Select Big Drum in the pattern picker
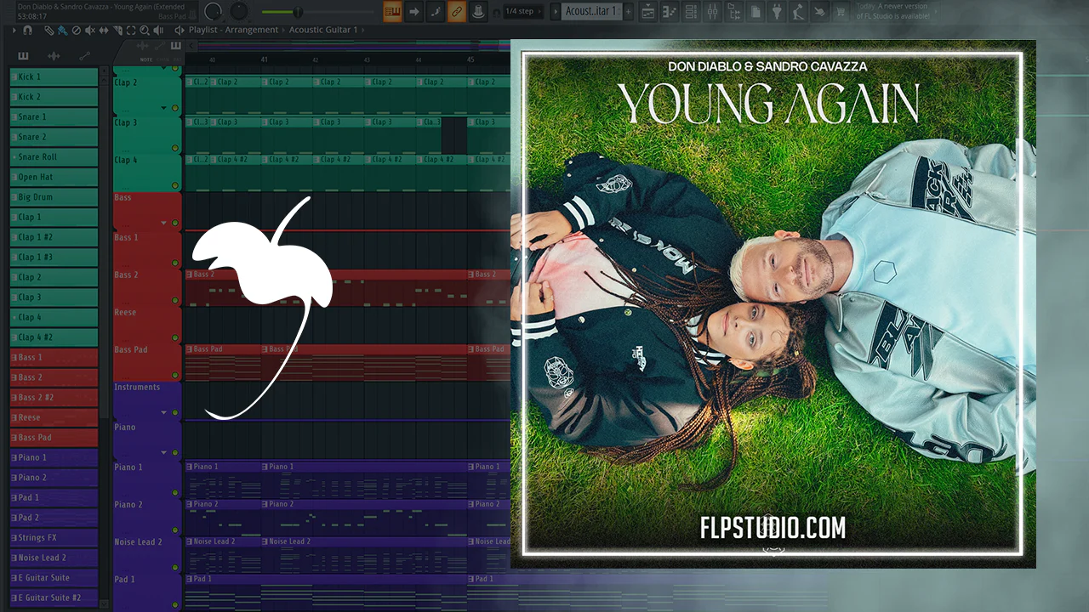Viewport: 1089px width, 612px height. pos(54,197)
